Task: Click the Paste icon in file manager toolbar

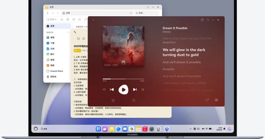Action: [x=74, y=20]
